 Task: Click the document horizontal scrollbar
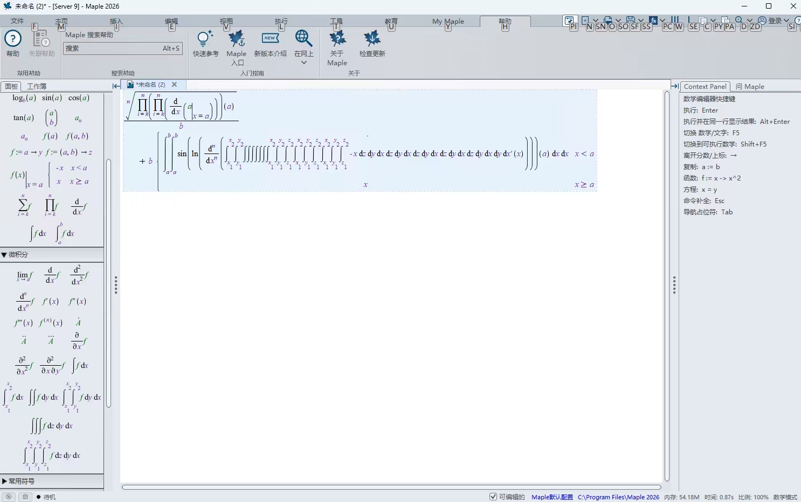point(391,487)
